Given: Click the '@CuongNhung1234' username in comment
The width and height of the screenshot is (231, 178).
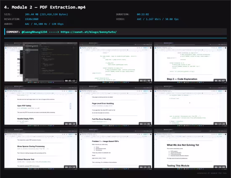Looking at the screenshot, I should [x=34, y=32].
